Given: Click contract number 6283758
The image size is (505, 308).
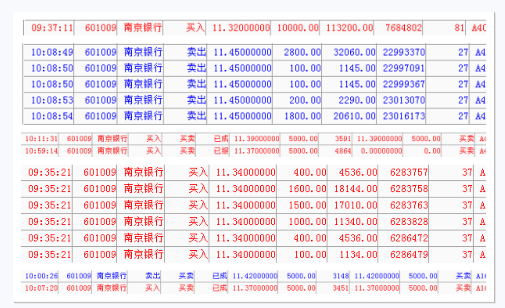Looking at the screenshot, I should (409, 189).
